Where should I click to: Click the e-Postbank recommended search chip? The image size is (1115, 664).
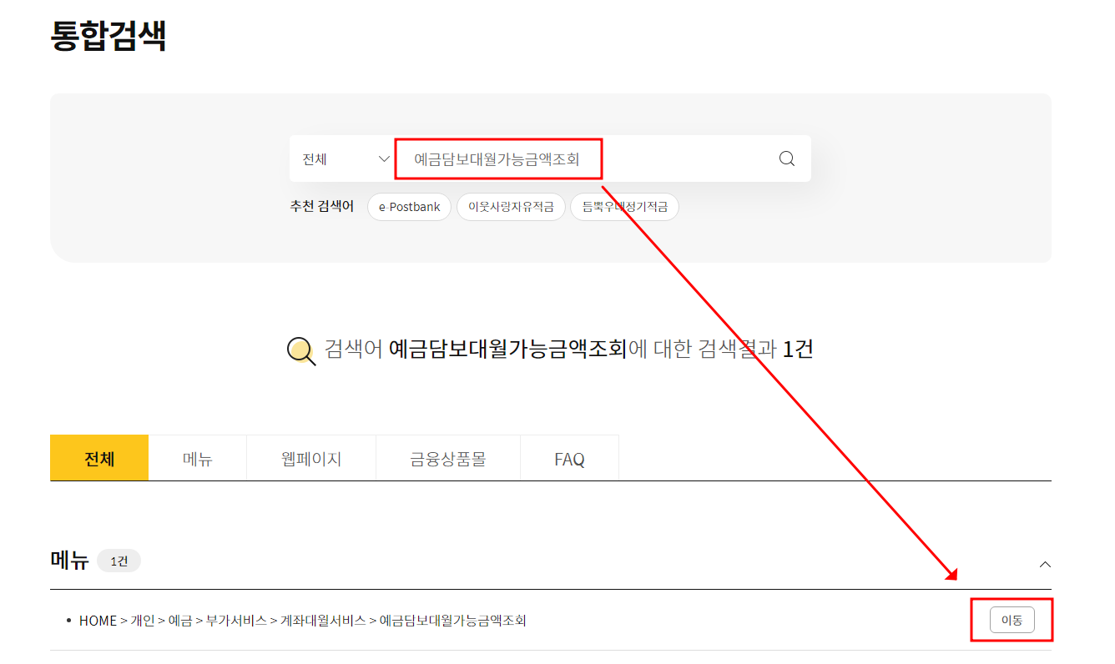pos(409,207)
